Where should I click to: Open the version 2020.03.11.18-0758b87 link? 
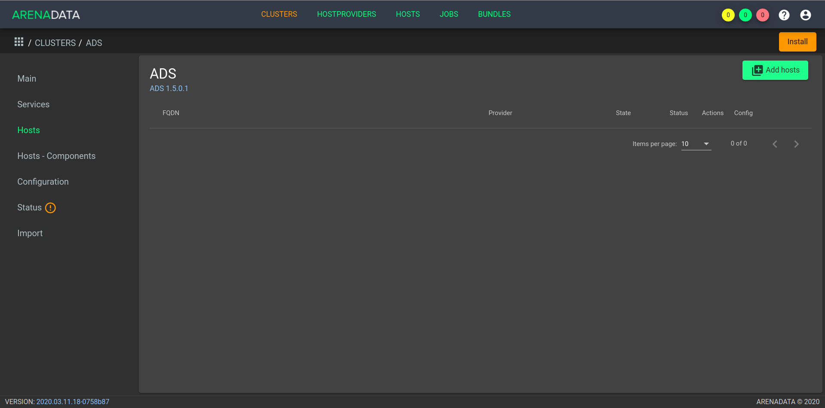[x=73, y=402]
